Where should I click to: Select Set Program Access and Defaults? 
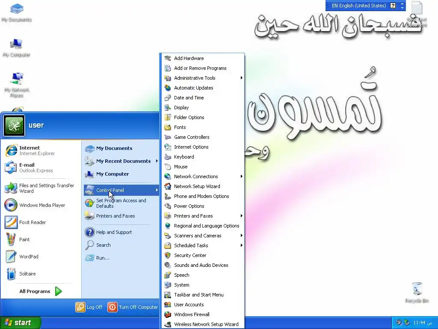coord(121,203)
